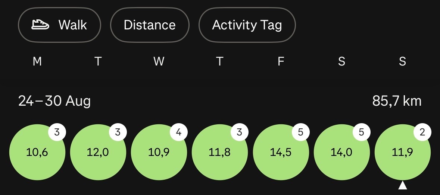The image size is (440, 195).
Task: Select Thursday's 11,8 km circle
Action: [220, 152]
